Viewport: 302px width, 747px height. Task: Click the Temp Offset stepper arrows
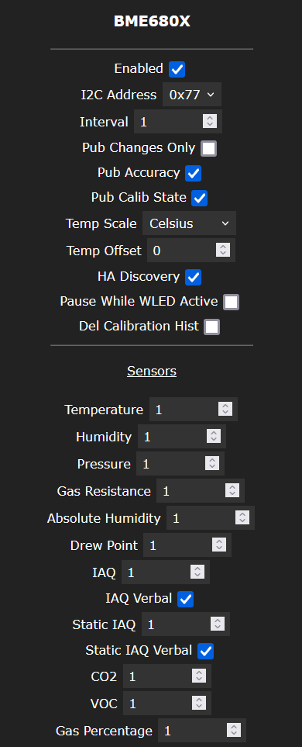point(222,250)
